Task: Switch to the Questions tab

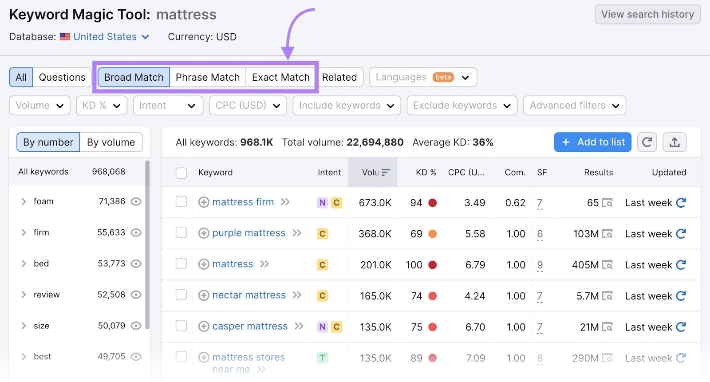Action: (62, 77)
